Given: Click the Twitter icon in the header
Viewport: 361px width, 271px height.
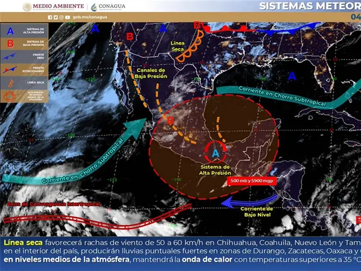Looking at the screenshot, I should 55,18.
